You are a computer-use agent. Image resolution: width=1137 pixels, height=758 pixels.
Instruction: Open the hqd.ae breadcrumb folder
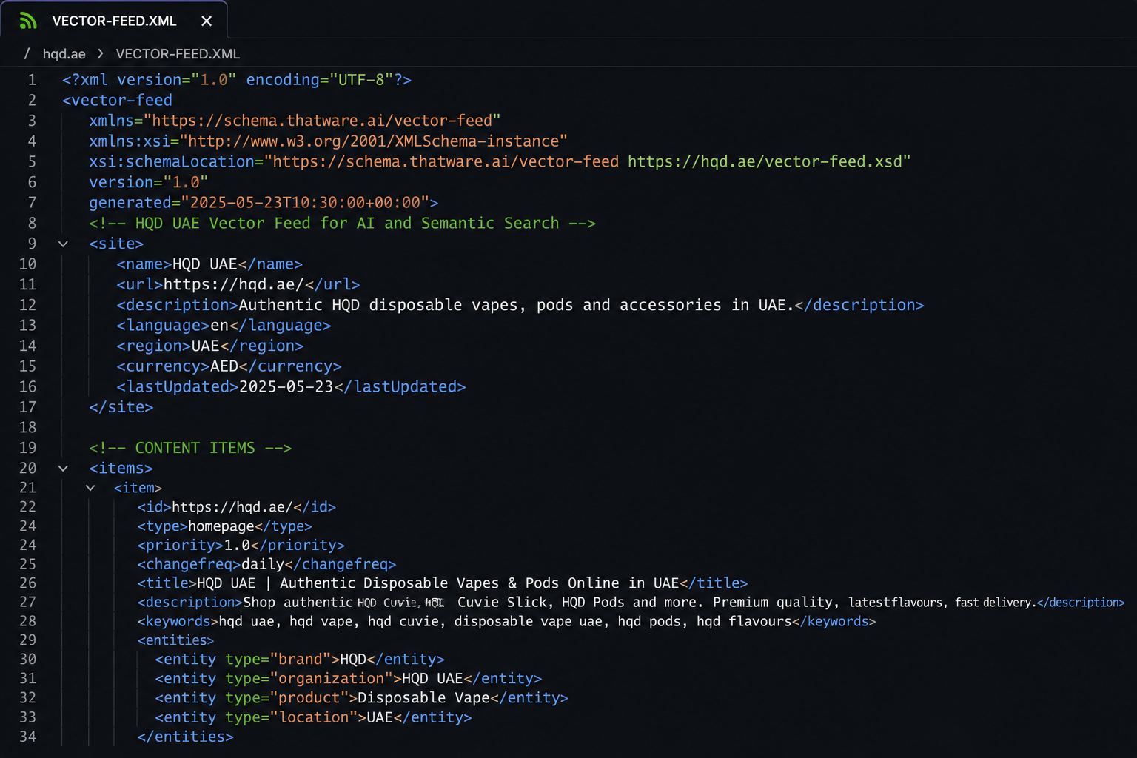(64, 54)
